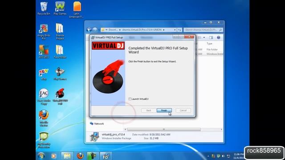Image resolution: width=285 pixels, height=160 pixels.
Task: Select Latin American F... desktop icon
Action: (77, 10)
